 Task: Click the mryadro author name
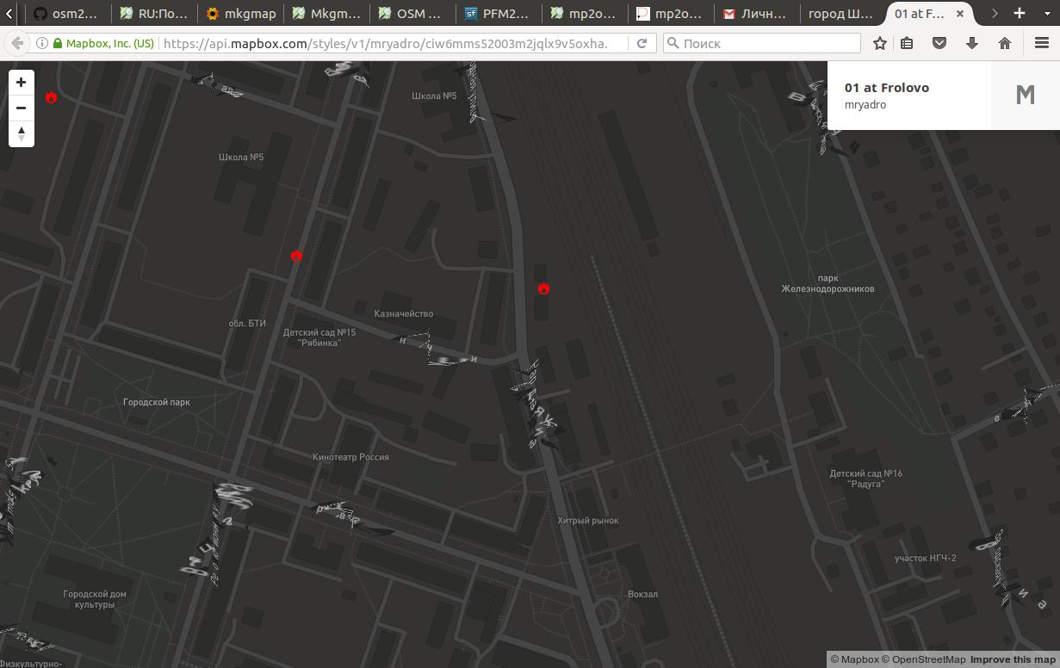865,105
